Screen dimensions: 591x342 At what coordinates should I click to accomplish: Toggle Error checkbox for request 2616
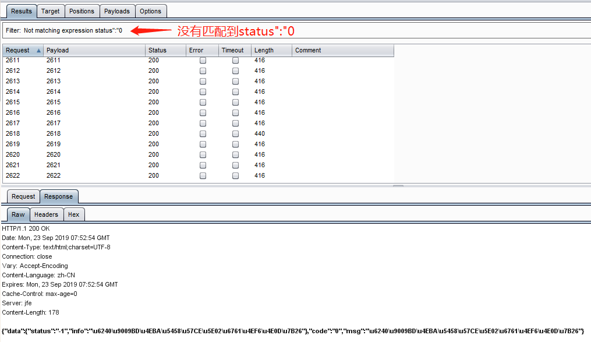203,113
